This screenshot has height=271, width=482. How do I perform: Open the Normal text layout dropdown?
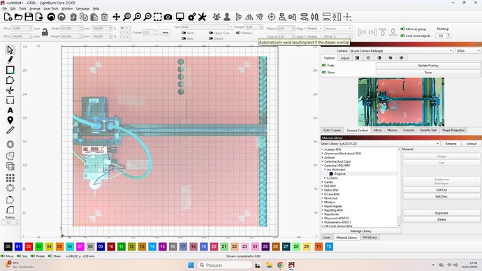(x=338, y=28)
